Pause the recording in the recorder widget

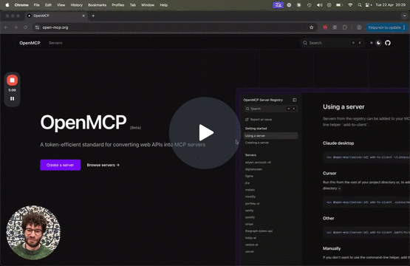pyautogui.click(x=12, y=98)
